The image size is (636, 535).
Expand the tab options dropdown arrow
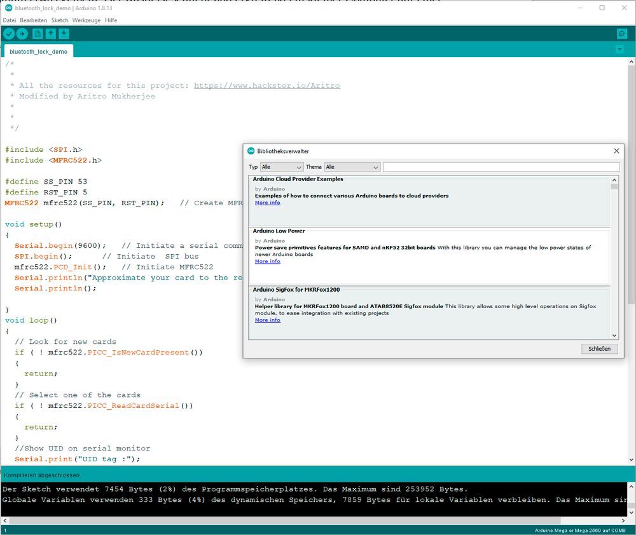619,50
